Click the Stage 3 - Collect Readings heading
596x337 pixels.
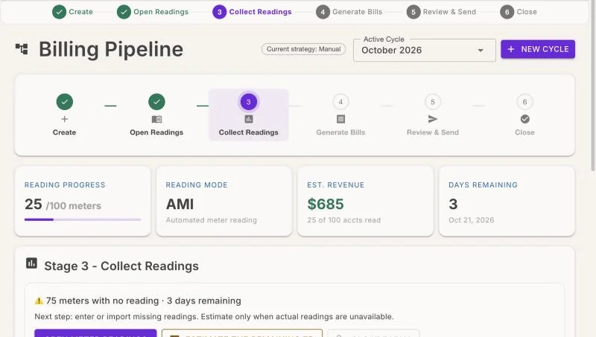(121, 266)
